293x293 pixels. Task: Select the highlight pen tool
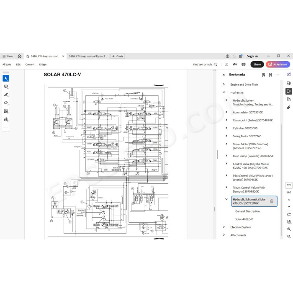click(x=6, y=95)
